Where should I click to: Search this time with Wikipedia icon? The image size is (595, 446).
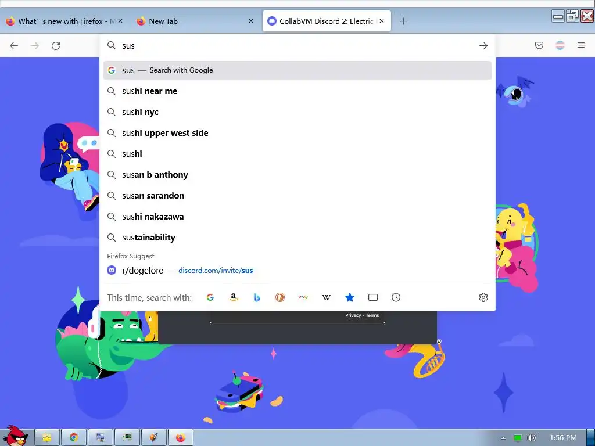(x=327, y=297)
